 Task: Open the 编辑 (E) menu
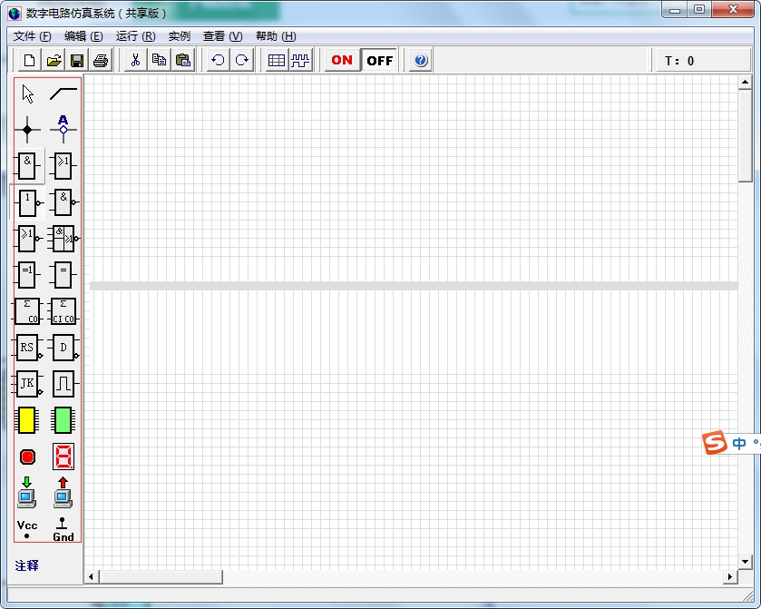[83, 36]
